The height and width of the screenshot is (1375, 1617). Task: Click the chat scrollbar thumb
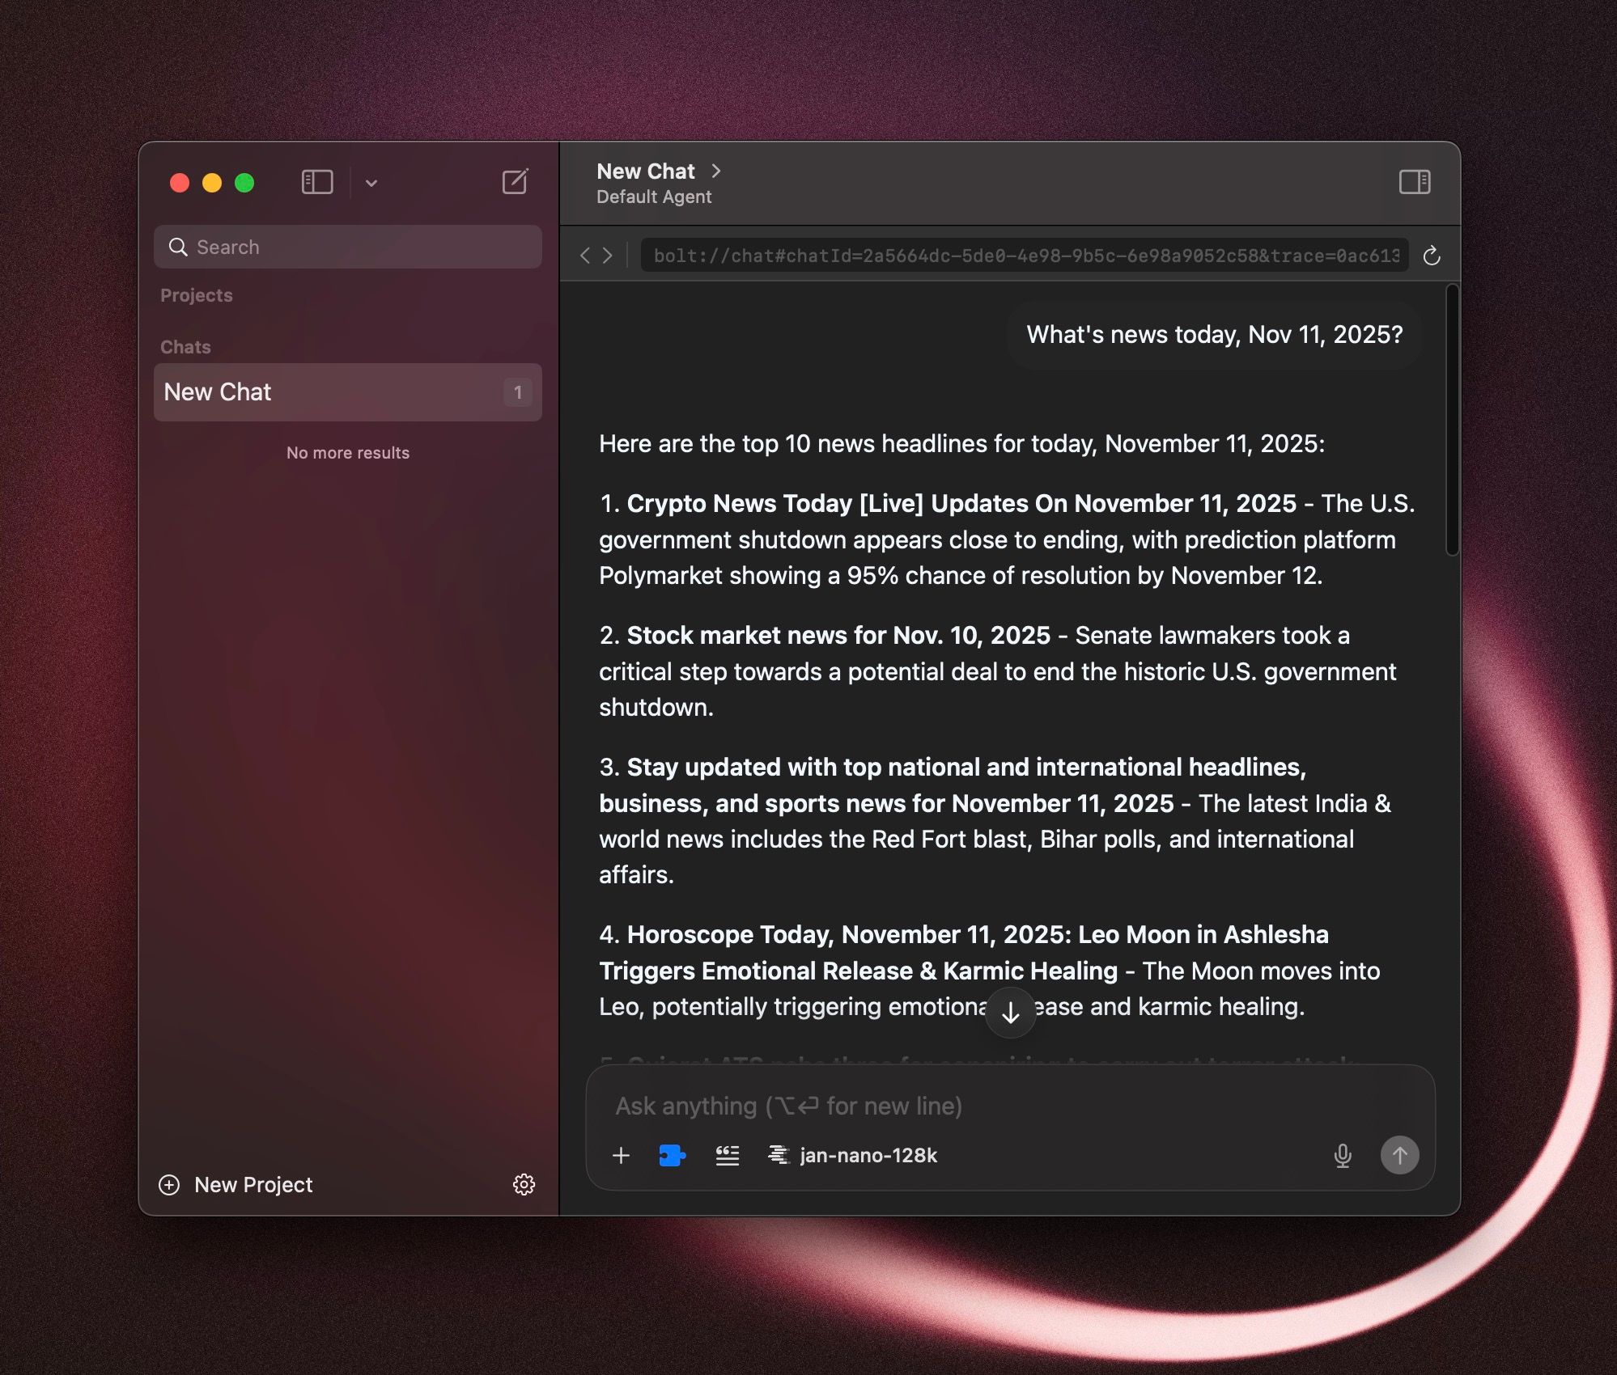(1453, 420)
